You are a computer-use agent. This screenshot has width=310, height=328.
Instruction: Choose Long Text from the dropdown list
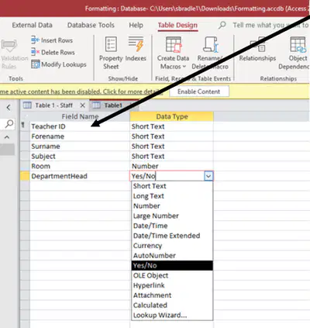click(x=172, y=196)
